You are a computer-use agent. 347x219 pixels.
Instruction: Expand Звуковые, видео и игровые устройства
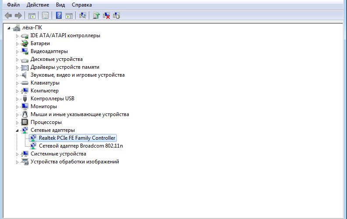point(17,75)
